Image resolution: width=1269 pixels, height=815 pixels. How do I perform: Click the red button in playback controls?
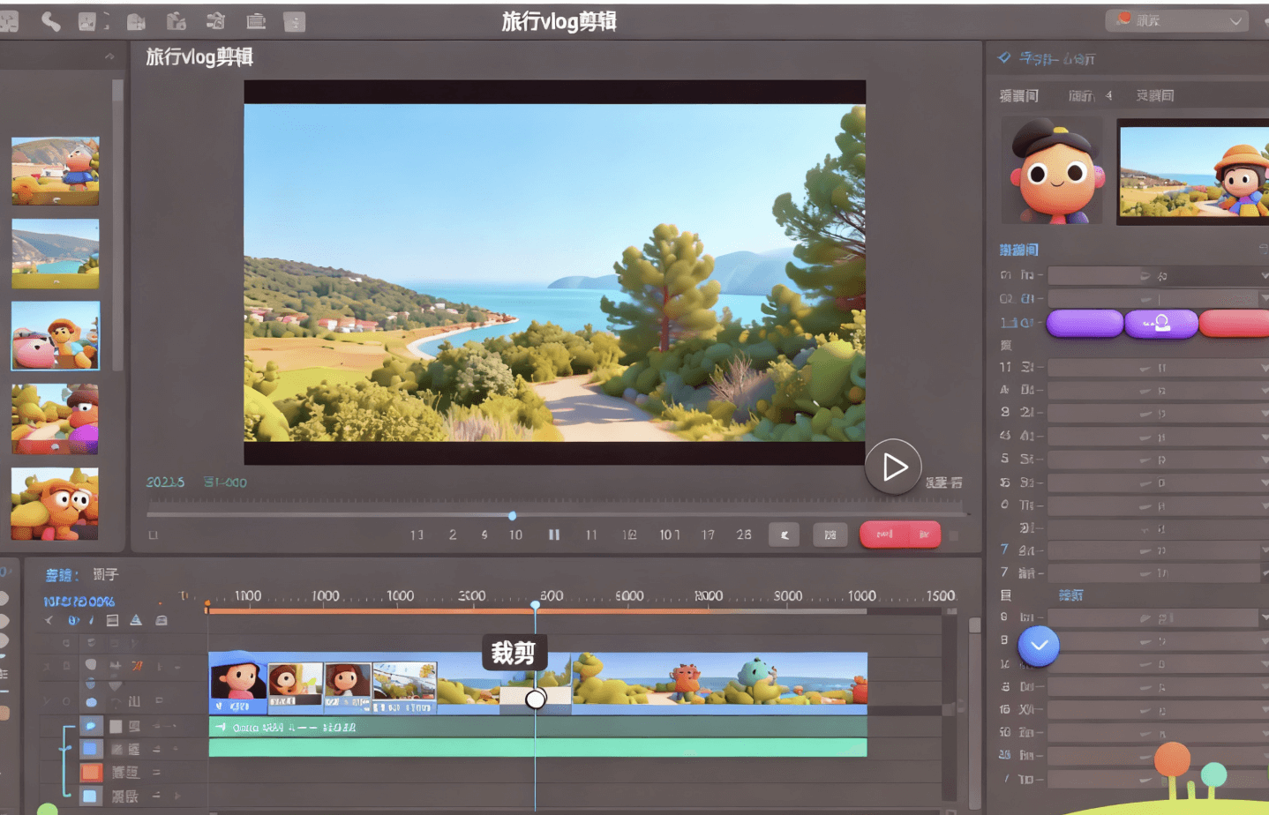pos(899,535)
